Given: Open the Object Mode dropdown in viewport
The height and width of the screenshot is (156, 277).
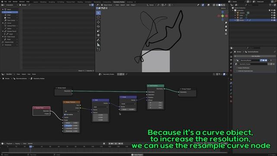Looking at the screenshot, I should (x=107, y=5).
